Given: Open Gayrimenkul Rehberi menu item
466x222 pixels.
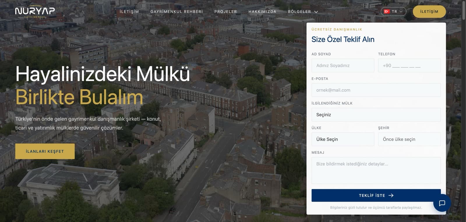Looking at the screenshot, I should point(176,12).
